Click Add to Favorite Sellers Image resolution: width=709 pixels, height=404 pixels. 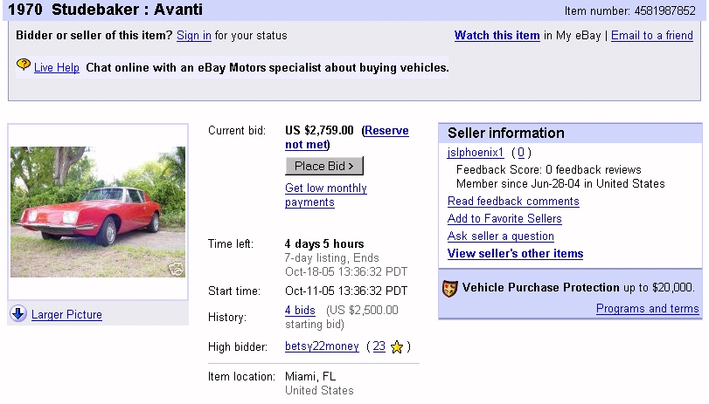pyautogui.click(x=504, y=219)
